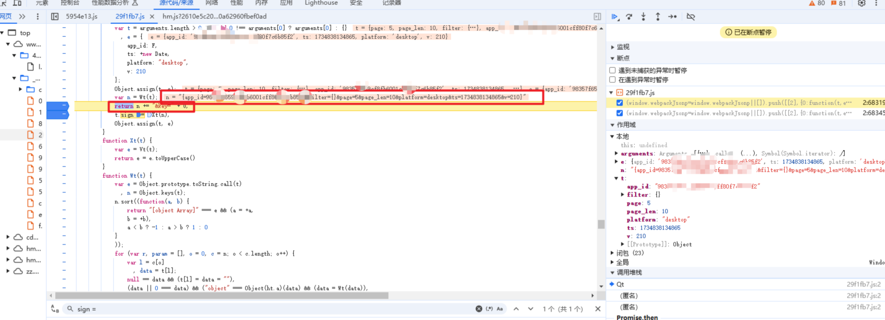The width and height of the screenshot is (885, 320).
Task: Open the 控制台 (Console) panel tab
Action: pos(70,3)
